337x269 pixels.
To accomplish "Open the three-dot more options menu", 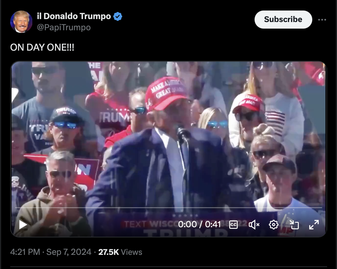I will 322,20.
